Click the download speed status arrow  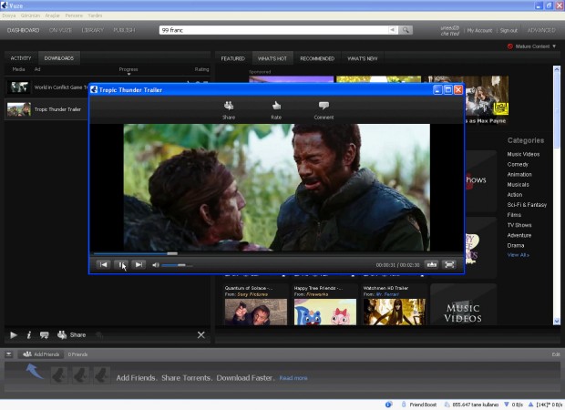(x=507, y=405)
